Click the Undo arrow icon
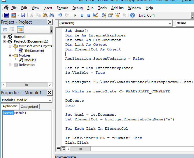 pos(60,15)
